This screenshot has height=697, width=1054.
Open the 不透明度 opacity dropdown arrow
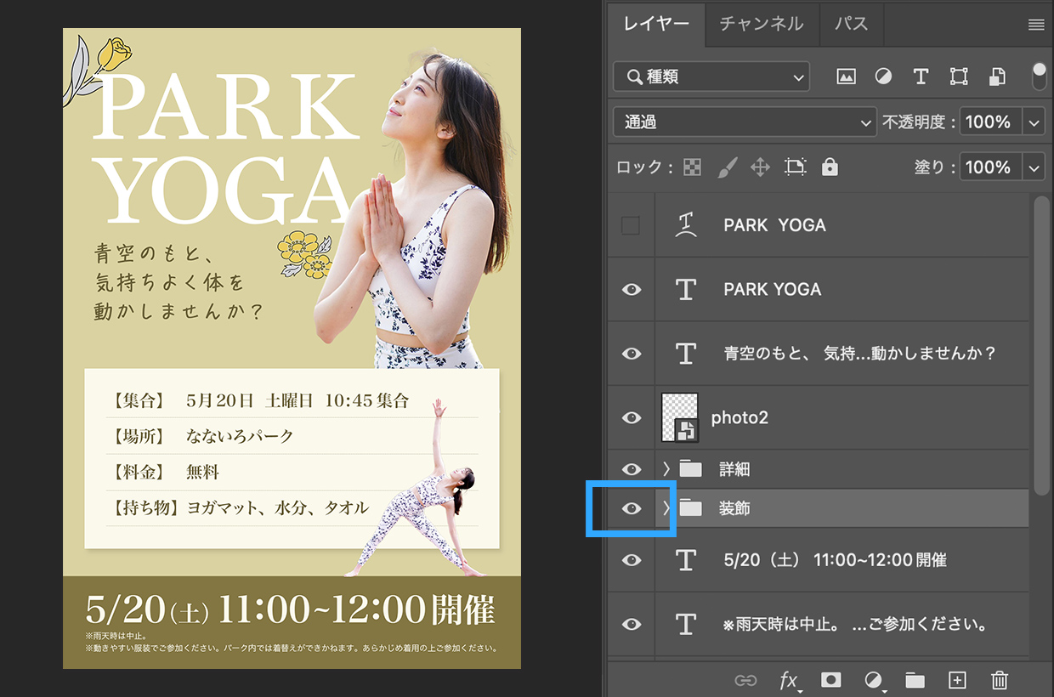[x=1034, y=122]
